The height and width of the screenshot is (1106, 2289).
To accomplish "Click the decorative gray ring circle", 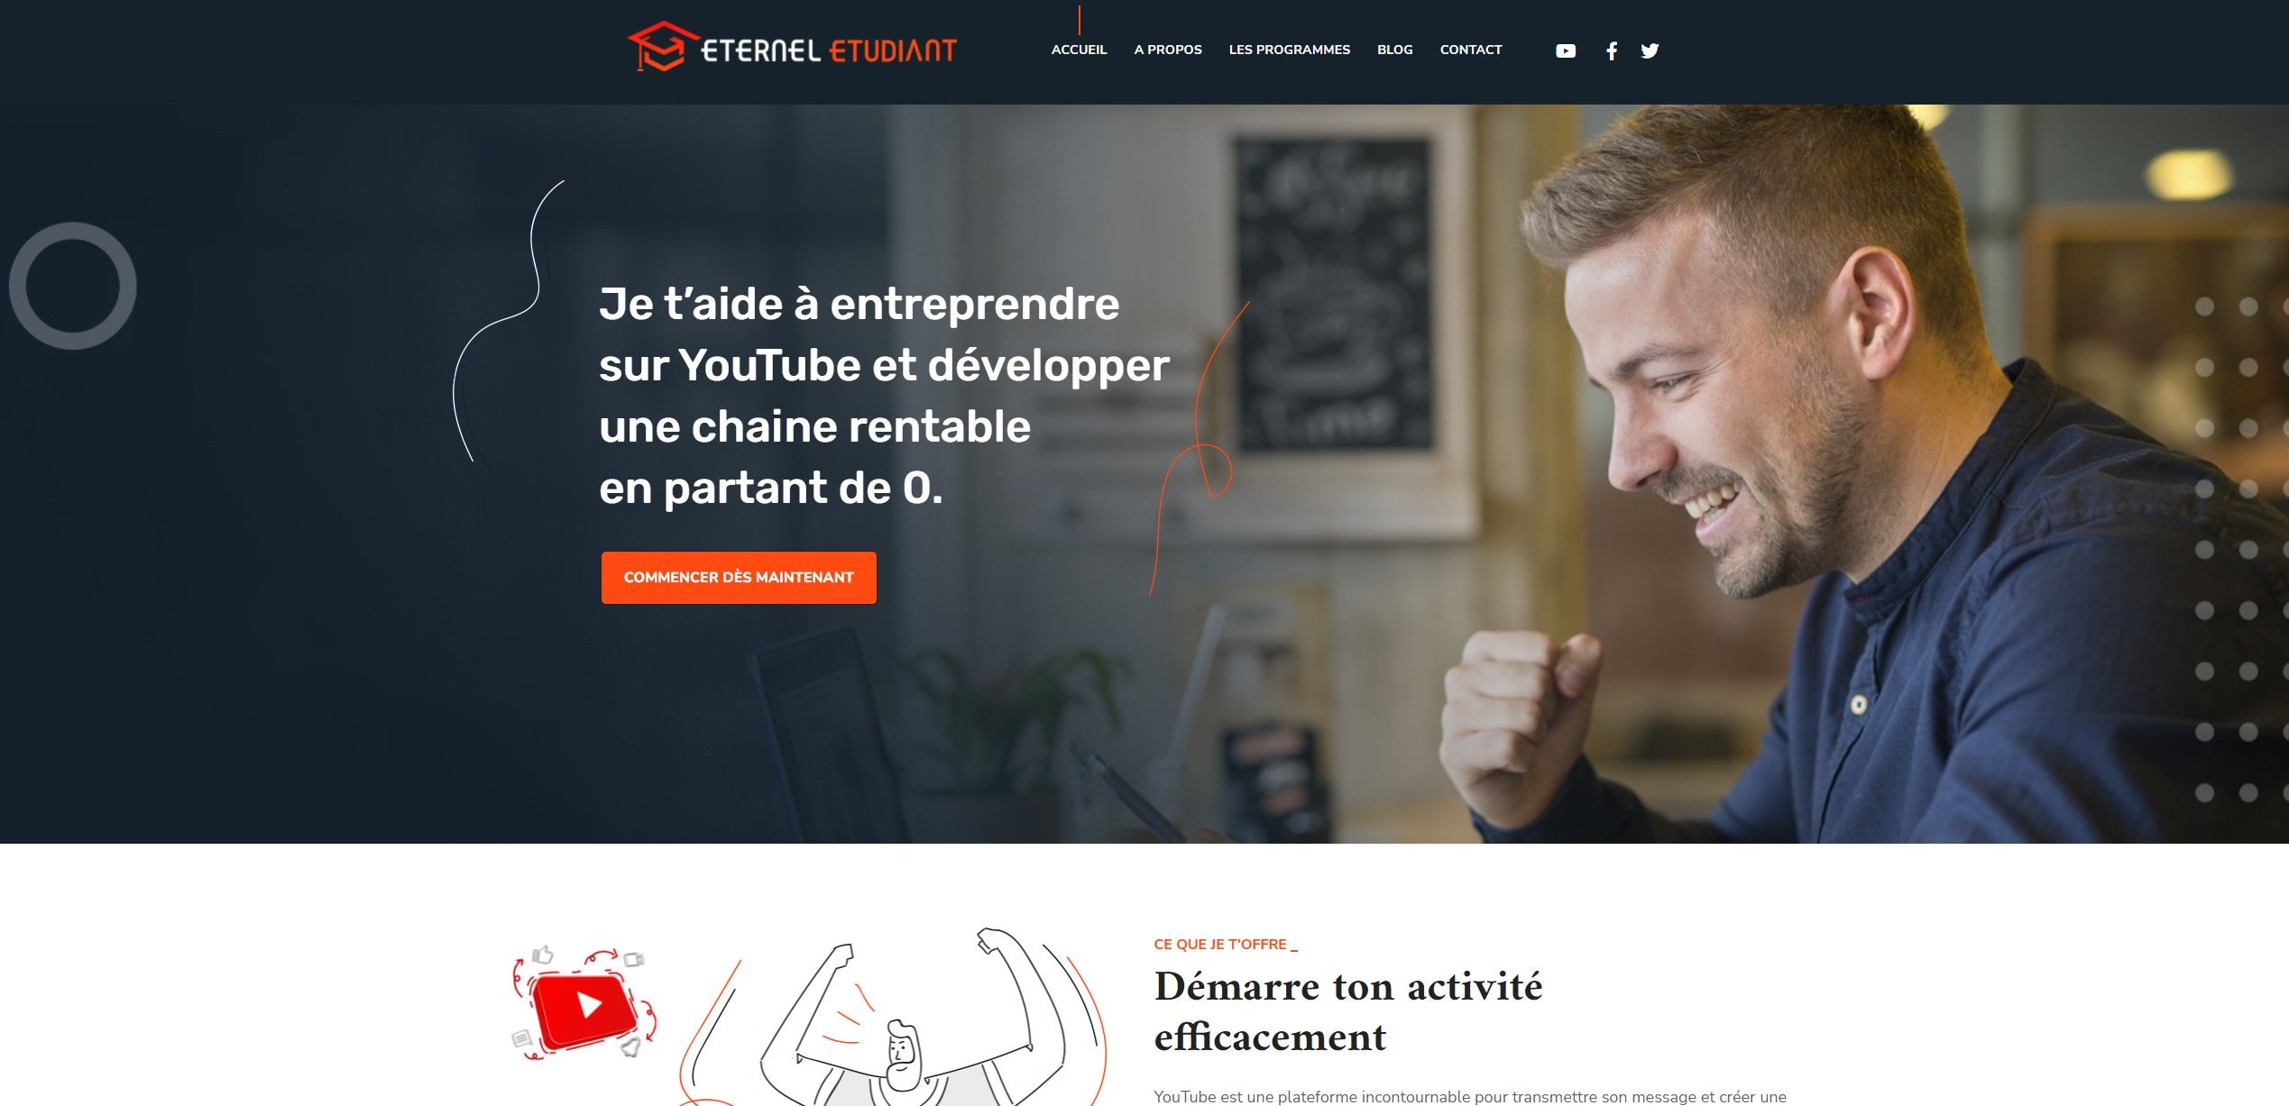I will tap(72, 286).
